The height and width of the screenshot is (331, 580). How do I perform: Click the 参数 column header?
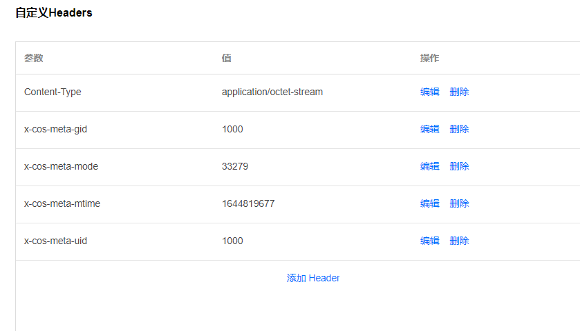(x=34, y=58)
